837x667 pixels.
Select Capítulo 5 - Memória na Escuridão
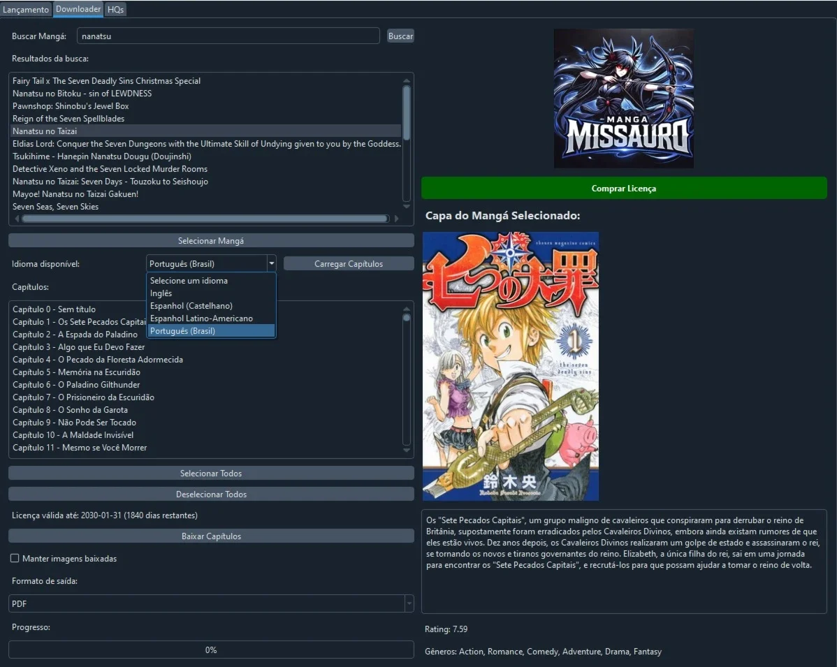coord(206,372)
